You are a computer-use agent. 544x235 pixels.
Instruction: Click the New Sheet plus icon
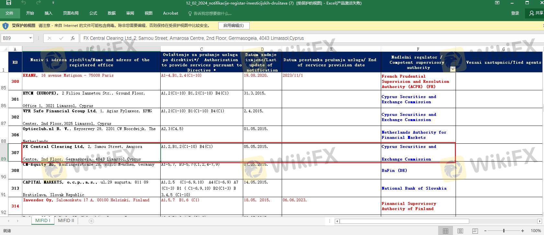(91, 221)
